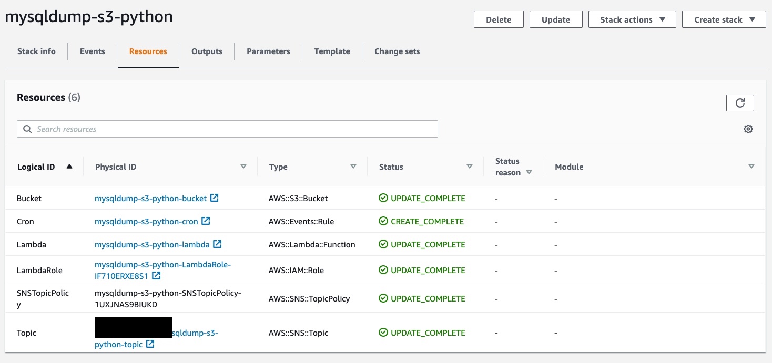Viewport: 772px width, 363px height.
Task: Click the LambdaRole logical ID cell
Action: (39, 271)
